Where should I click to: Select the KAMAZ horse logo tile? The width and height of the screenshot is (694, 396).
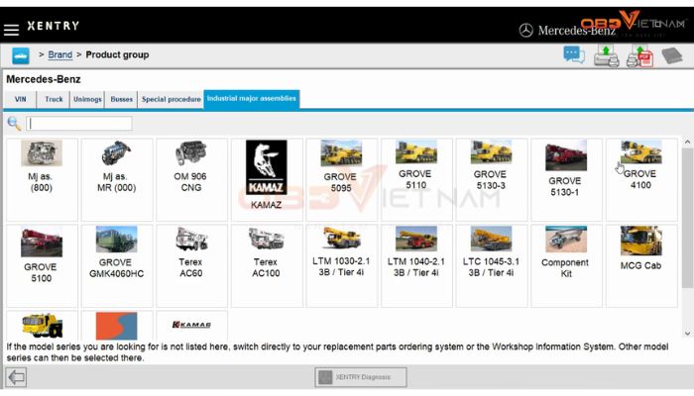[x=267, y=179]
